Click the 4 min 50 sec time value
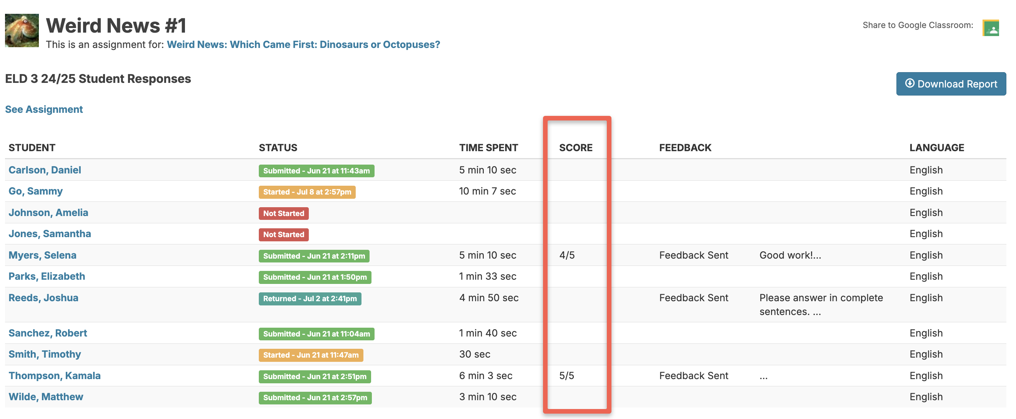The width and height of the screenshot is (1016, 419). coord(489,298)
